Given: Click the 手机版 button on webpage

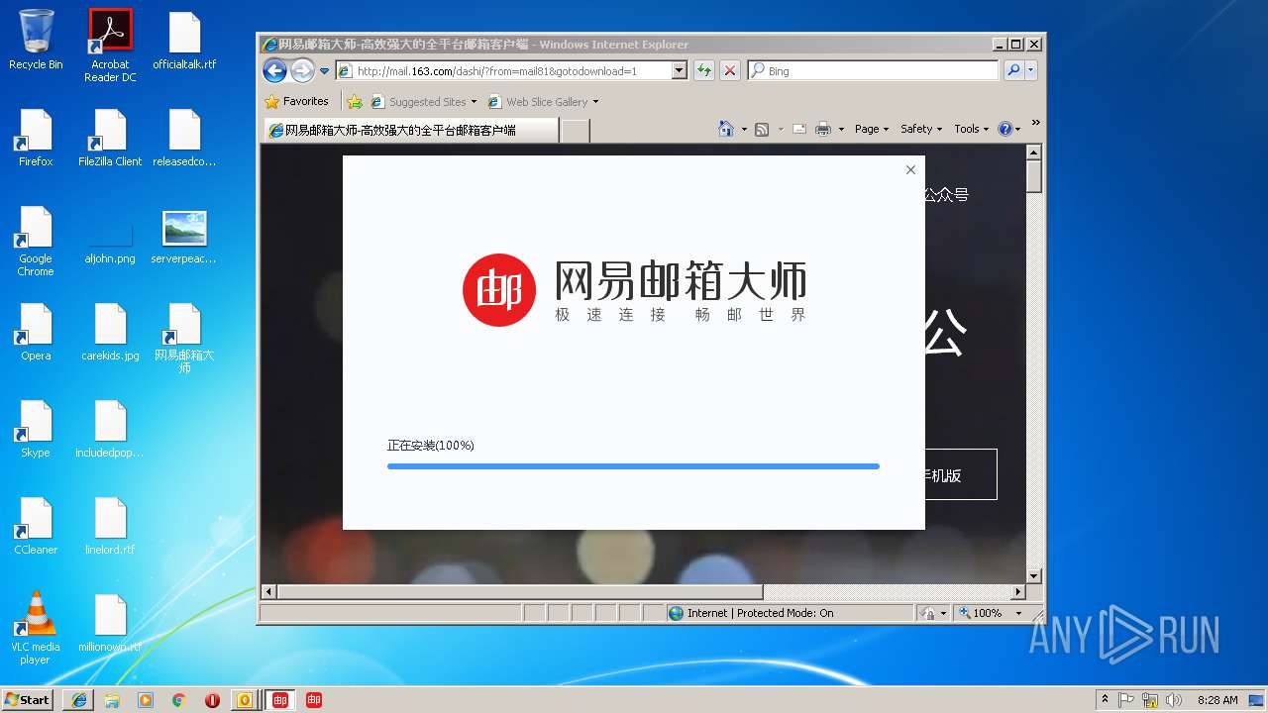Looking at the screenshot, I should (x=960, y=475).
